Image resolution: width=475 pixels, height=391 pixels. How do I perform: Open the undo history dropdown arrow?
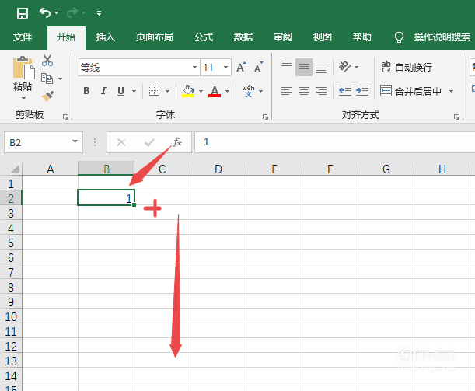point(56,13)
